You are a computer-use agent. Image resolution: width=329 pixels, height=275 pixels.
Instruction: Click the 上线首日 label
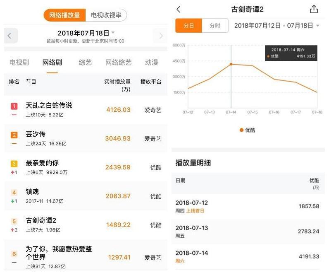coord(195,211)
